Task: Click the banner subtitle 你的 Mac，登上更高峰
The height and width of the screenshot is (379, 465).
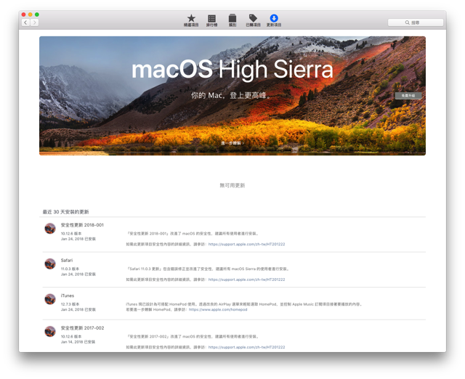Action: (x=231, y=95)
